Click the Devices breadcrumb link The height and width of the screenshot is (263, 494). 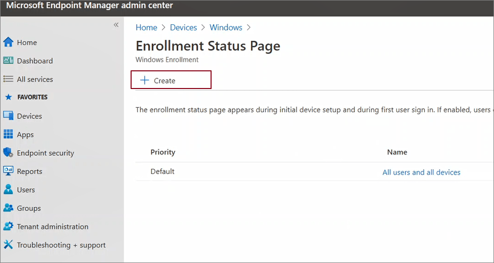183,27
